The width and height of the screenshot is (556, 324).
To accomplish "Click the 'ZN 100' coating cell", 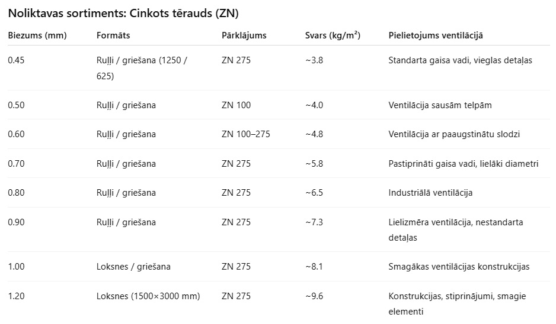I will click(x=236, y=105).
